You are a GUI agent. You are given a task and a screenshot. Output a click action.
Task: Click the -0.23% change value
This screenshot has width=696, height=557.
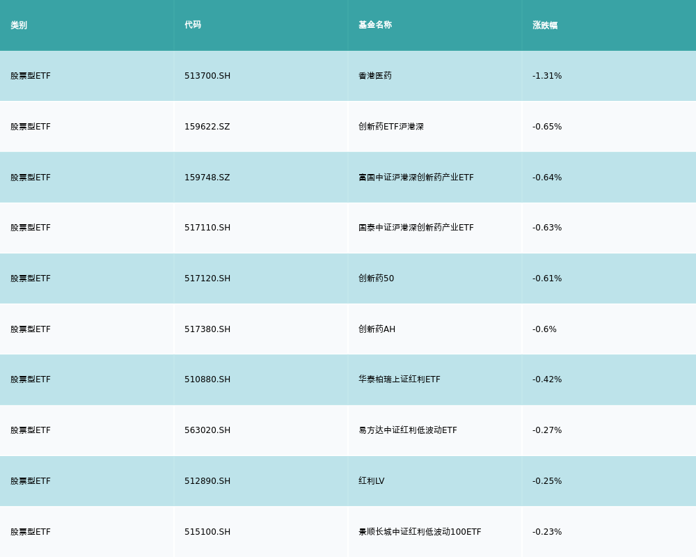(547, 532)
